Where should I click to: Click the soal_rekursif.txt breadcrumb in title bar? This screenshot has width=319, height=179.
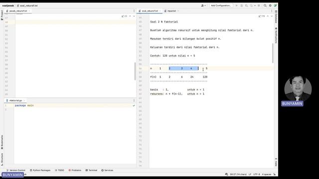point(27,5)
